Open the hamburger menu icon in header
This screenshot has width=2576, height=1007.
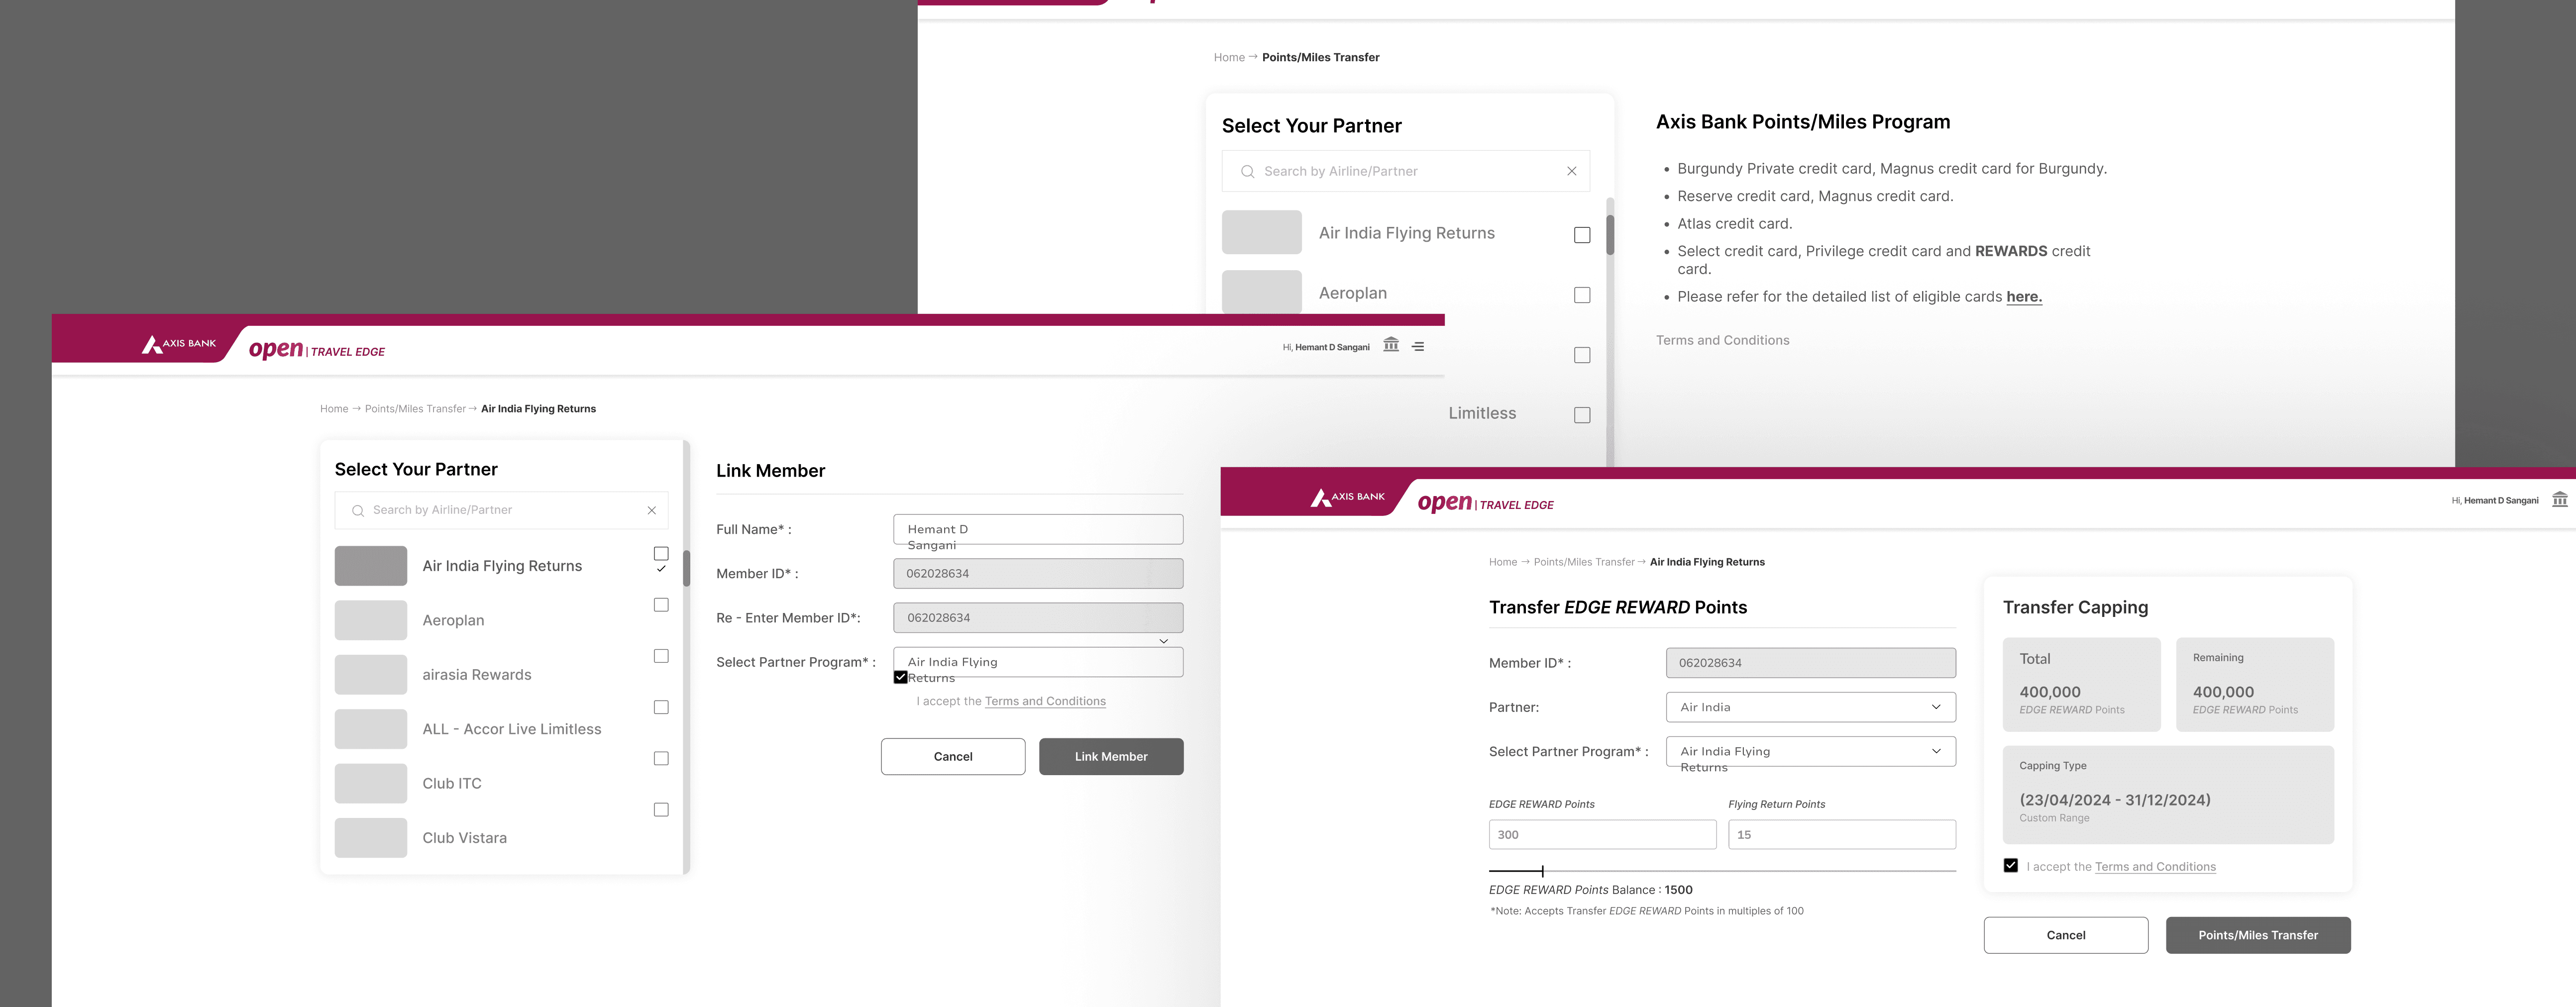point(1418,346)
